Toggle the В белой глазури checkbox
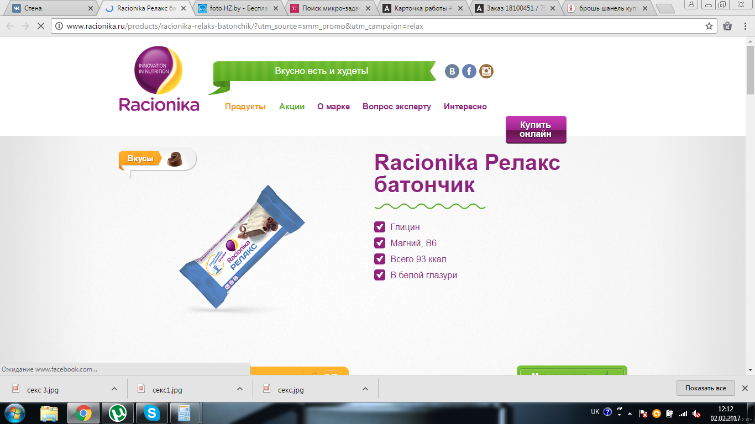 point(380,275)
